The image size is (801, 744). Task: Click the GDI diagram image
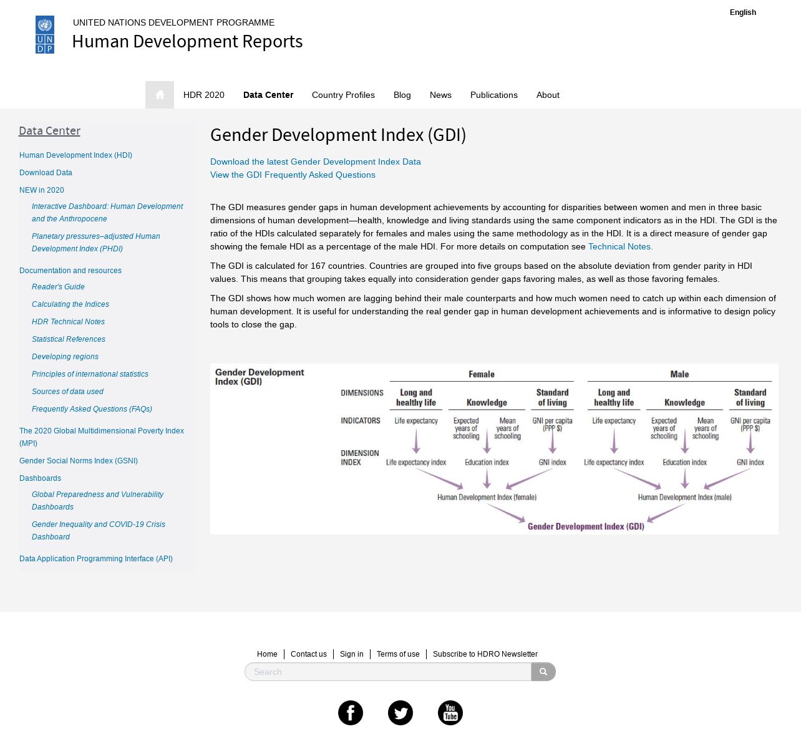tap(494, 449)
